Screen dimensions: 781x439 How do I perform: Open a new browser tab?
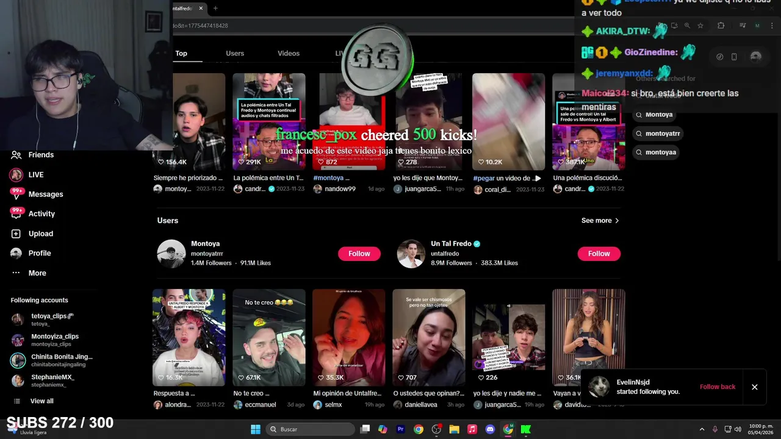215,9
